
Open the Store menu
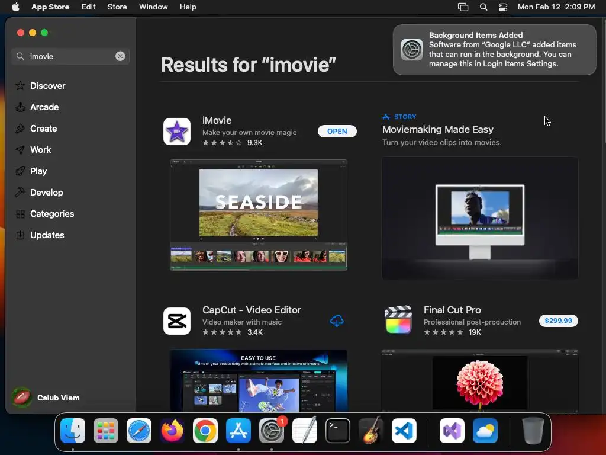pos(117,7)
